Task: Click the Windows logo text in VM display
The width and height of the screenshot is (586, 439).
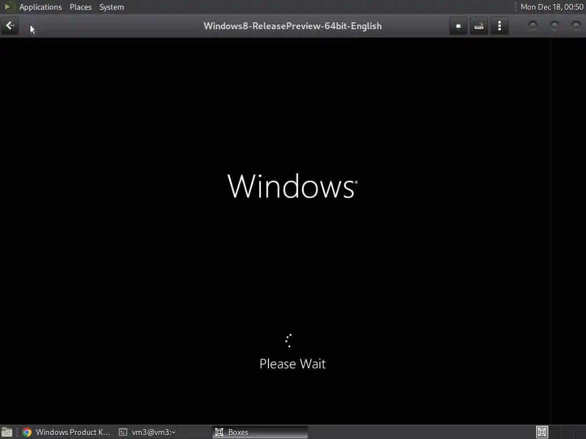Action: (x=292, y=186)
